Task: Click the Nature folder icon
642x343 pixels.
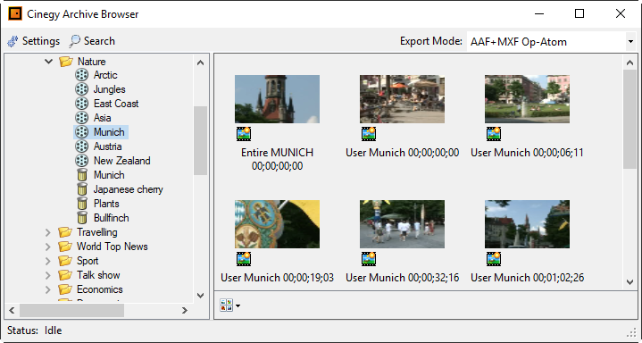Action: 65,62
